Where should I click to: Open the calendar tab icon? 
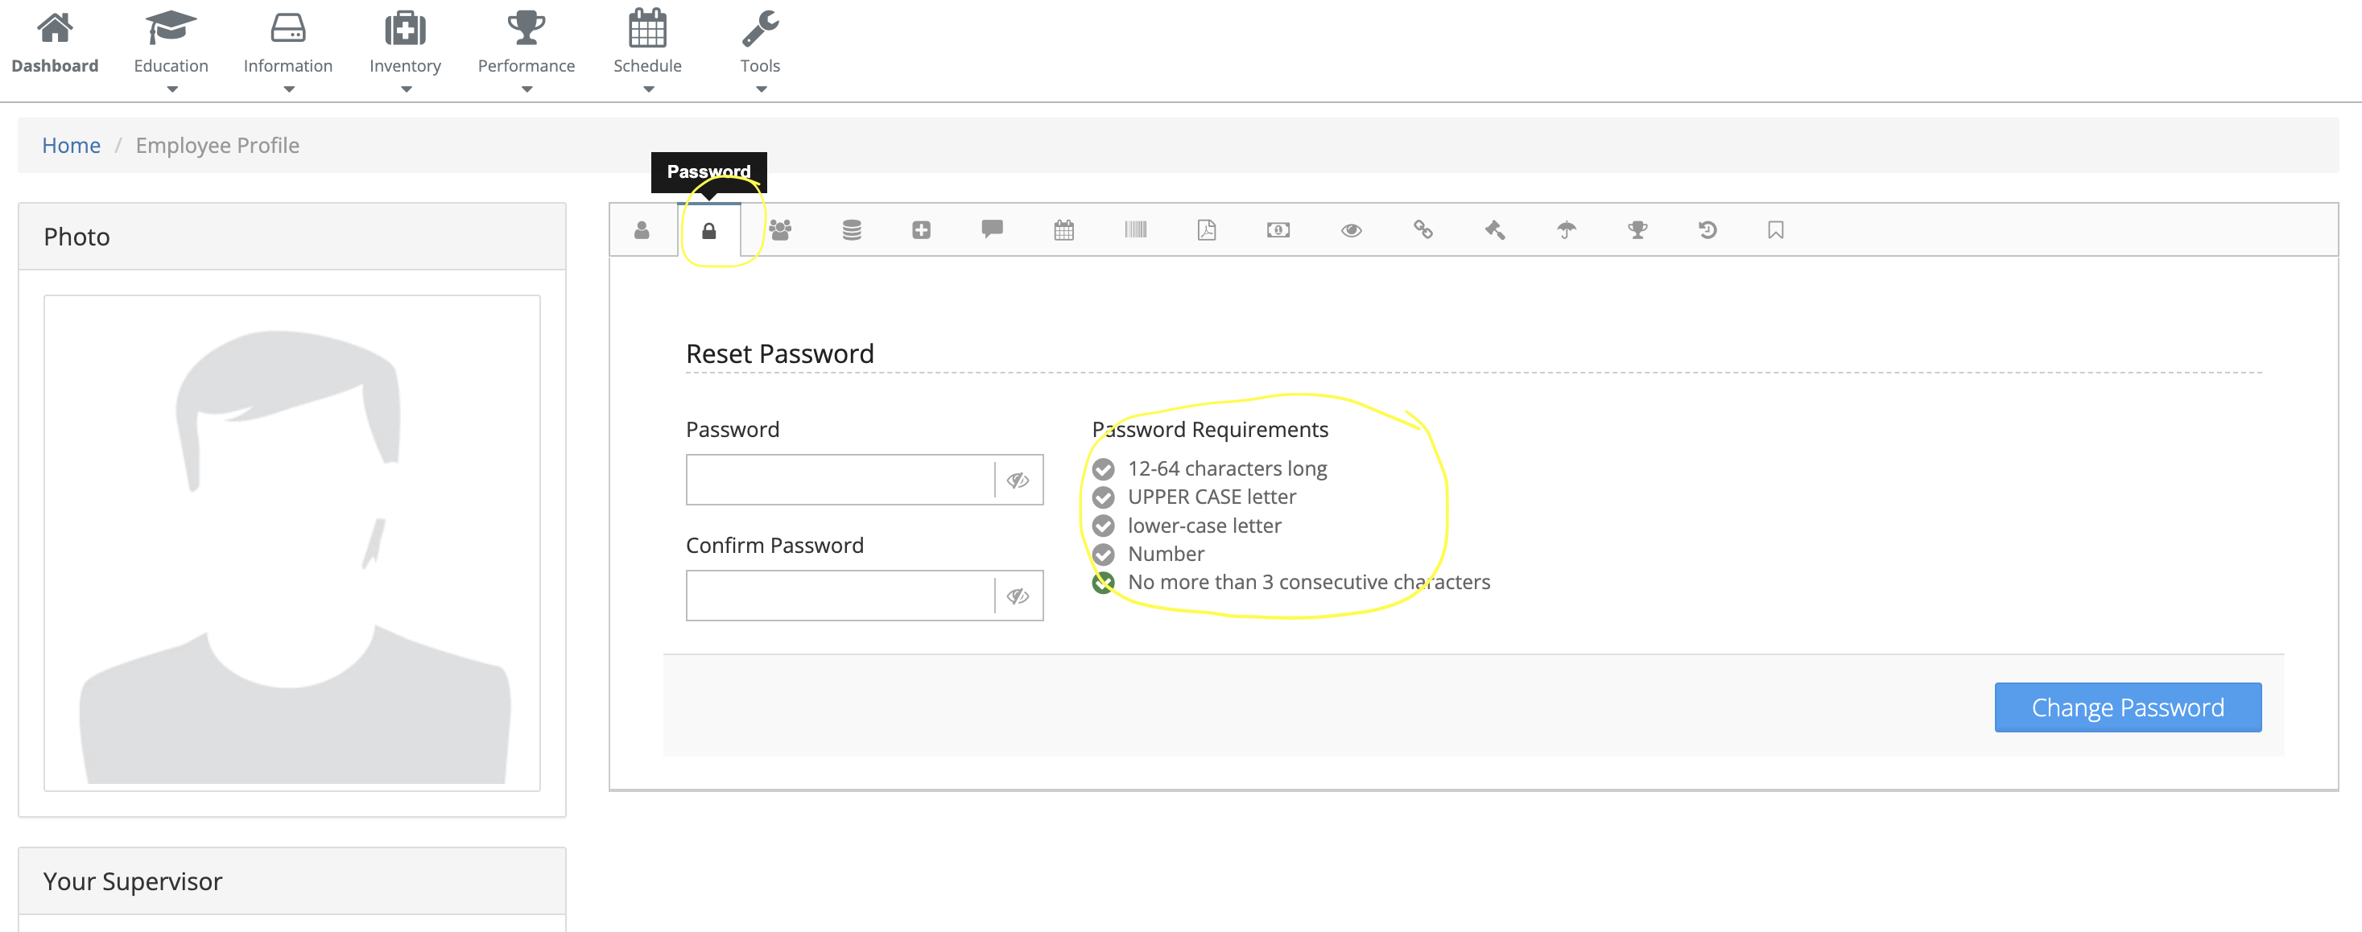[1063, 230]
